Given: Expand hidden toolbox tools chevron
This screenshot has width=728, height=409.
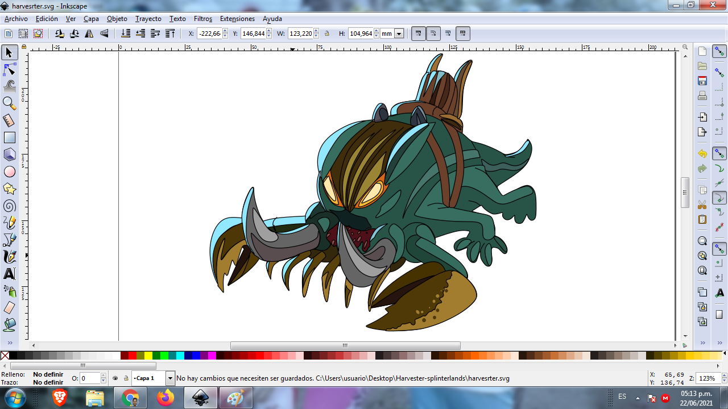Looking at the screenshot, I should coord(10,343).
